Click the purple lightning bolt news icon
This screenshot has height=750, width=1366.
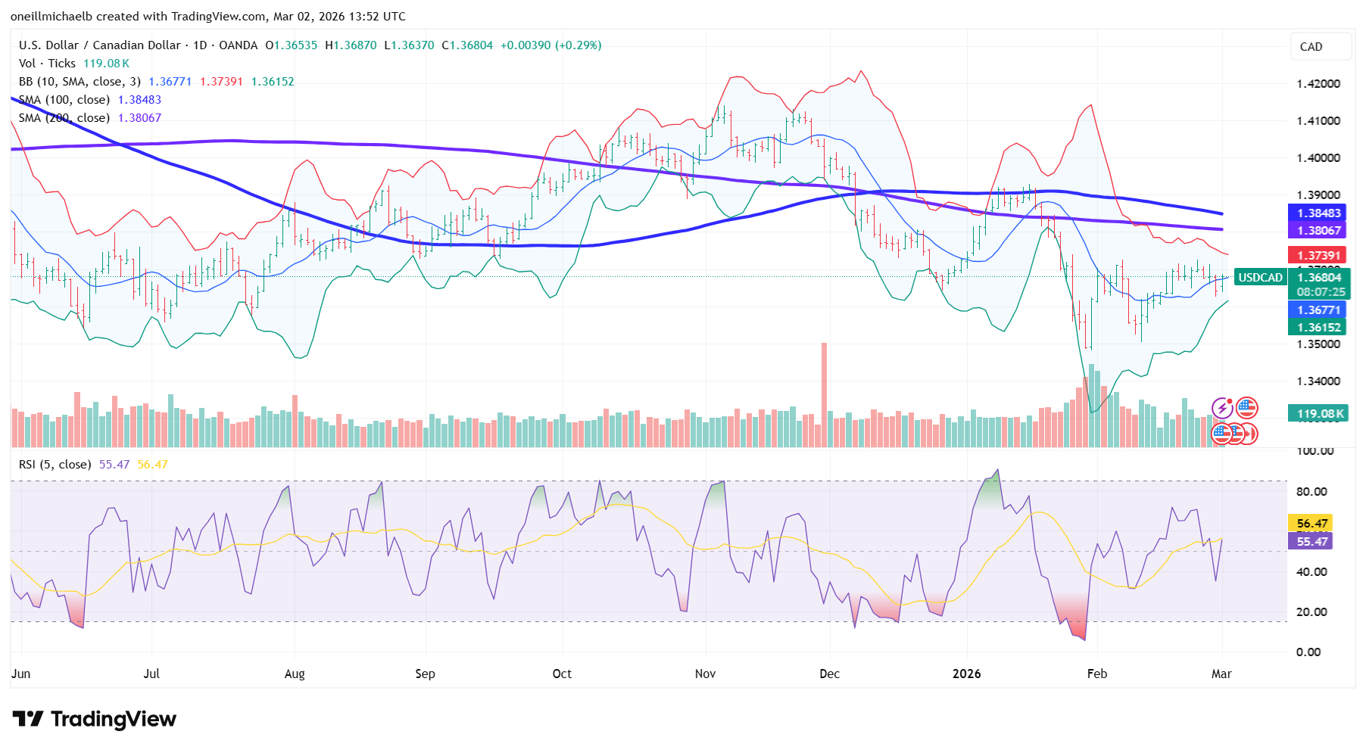point(1221,409)
